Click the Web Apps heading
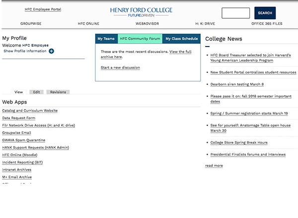 pos(14,102)
